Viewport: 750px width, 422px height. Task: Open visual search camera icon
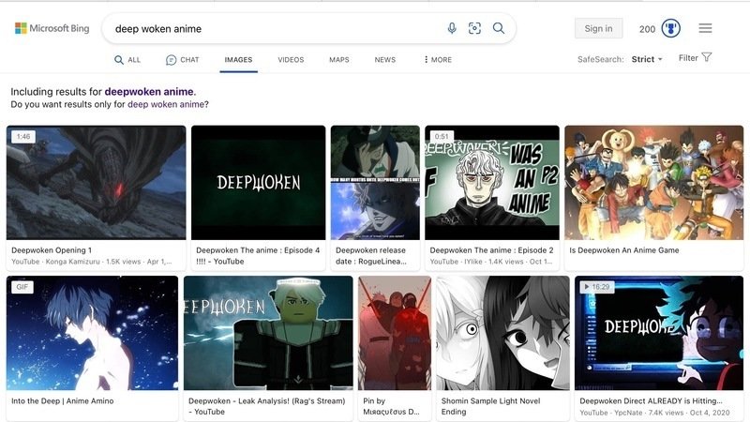(475, 28)
